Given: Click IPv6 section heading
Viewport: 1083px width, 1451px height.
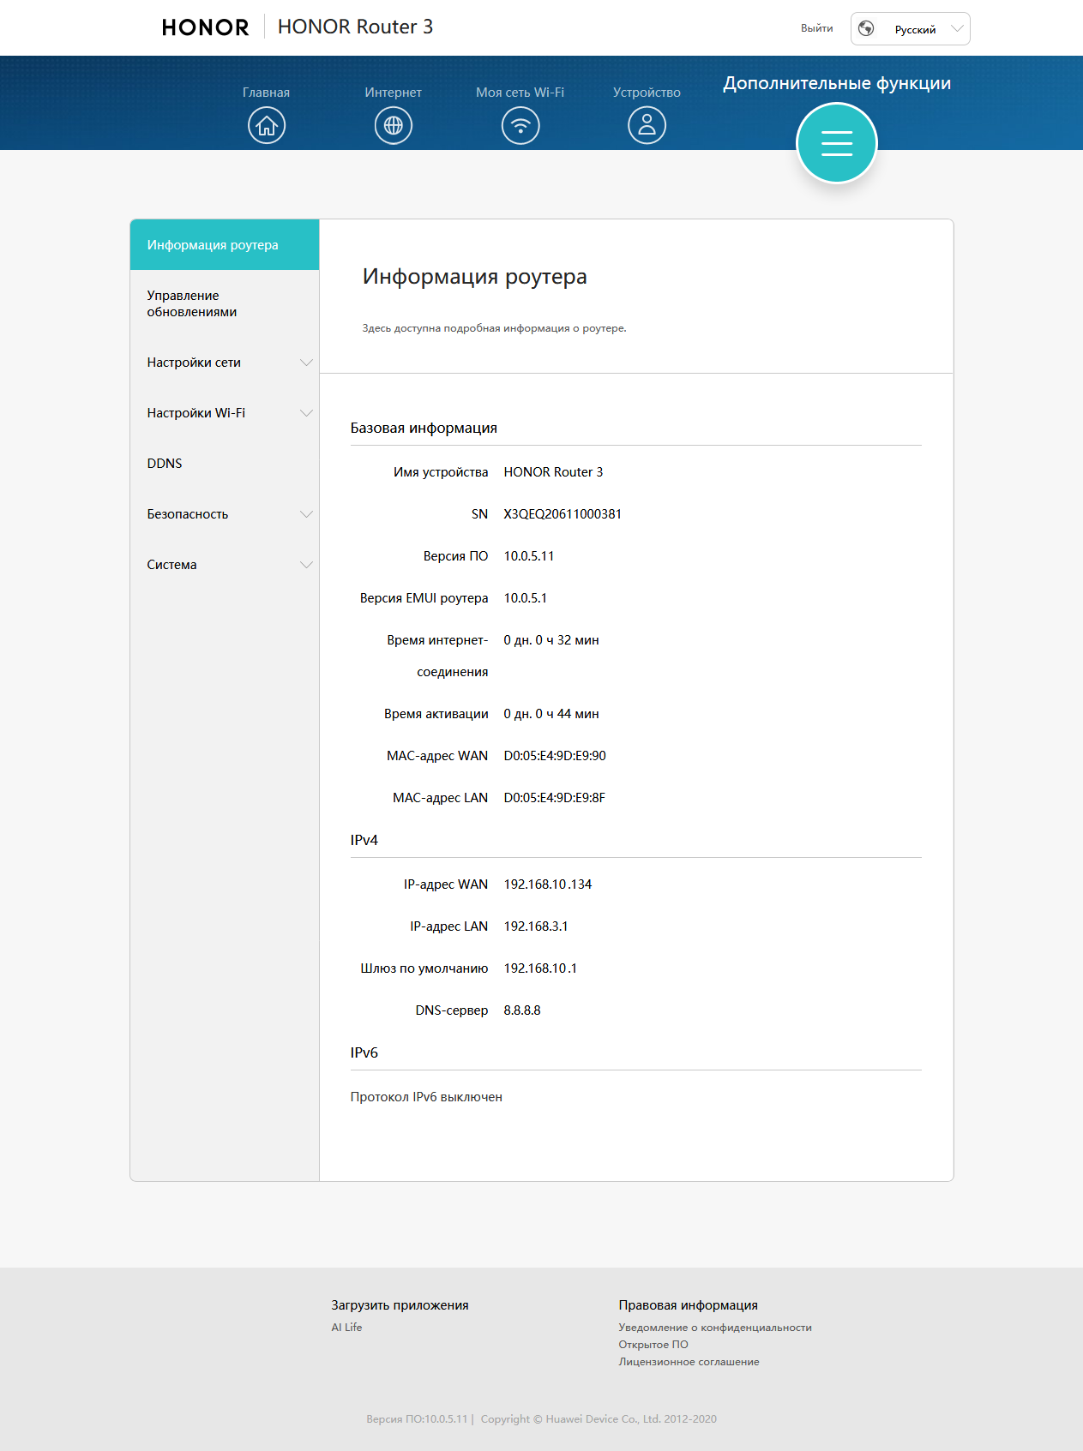Looking at the screenshot, I should (x=364, y=1052).
